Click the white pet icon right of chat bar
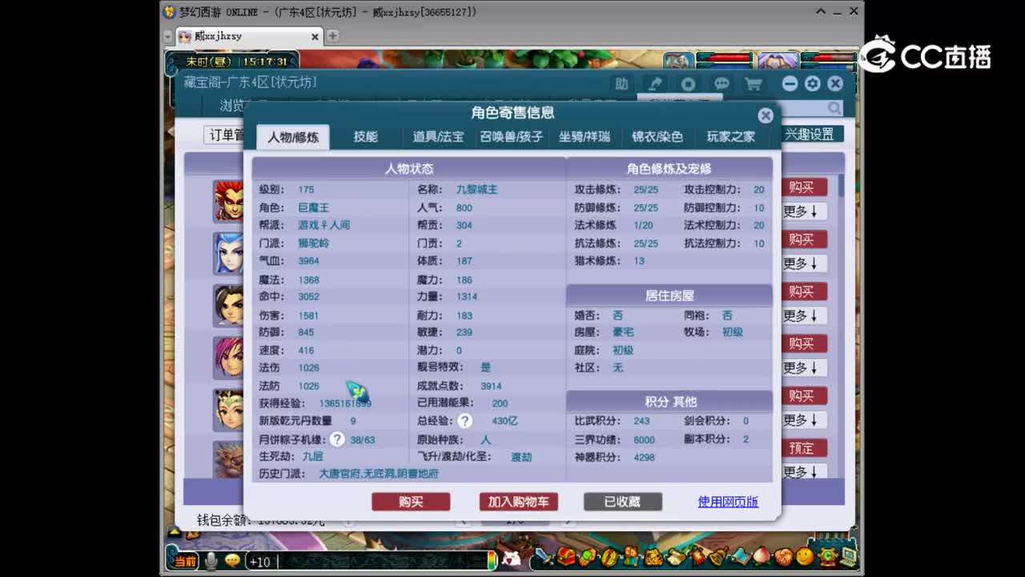The image size is (1025, 577). 511,559
